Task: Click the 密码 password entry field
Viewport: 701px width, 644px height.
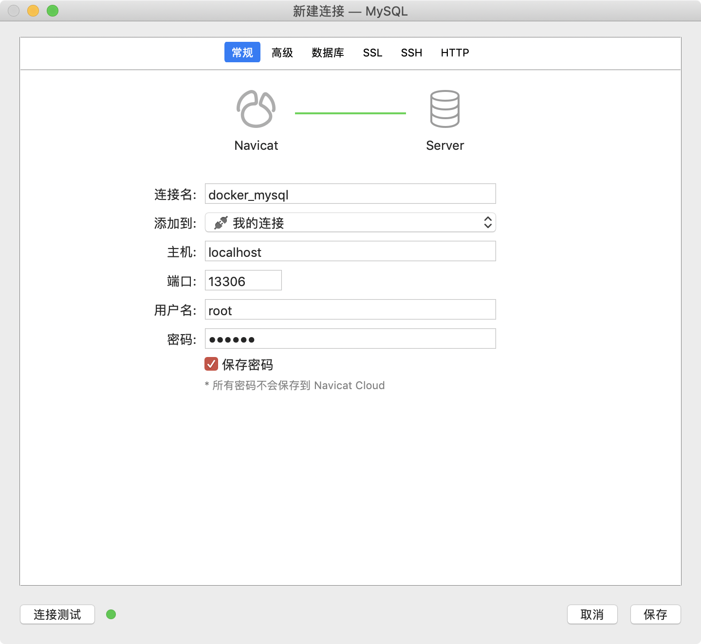Action: 350,338
